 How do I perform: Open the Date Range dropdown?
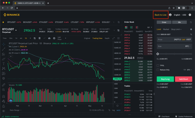point(15,110)
